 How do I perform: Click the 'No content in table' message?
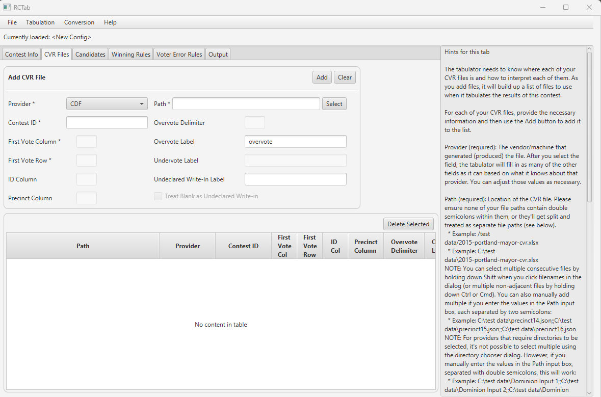point(221,325)
